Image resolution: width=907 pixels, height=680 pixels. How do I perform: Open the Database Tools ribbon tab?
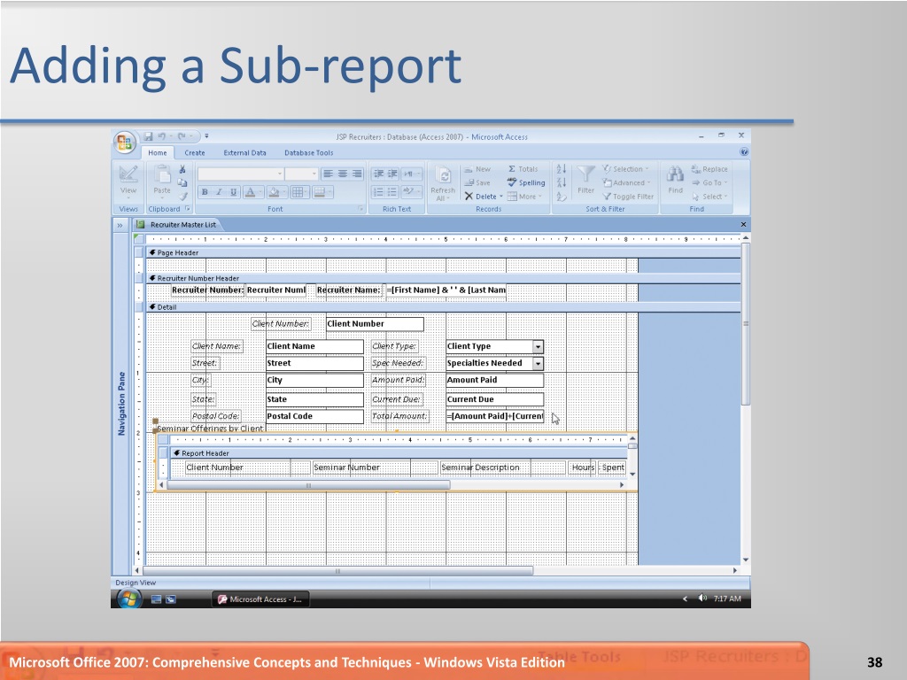[x=308, y=152]
